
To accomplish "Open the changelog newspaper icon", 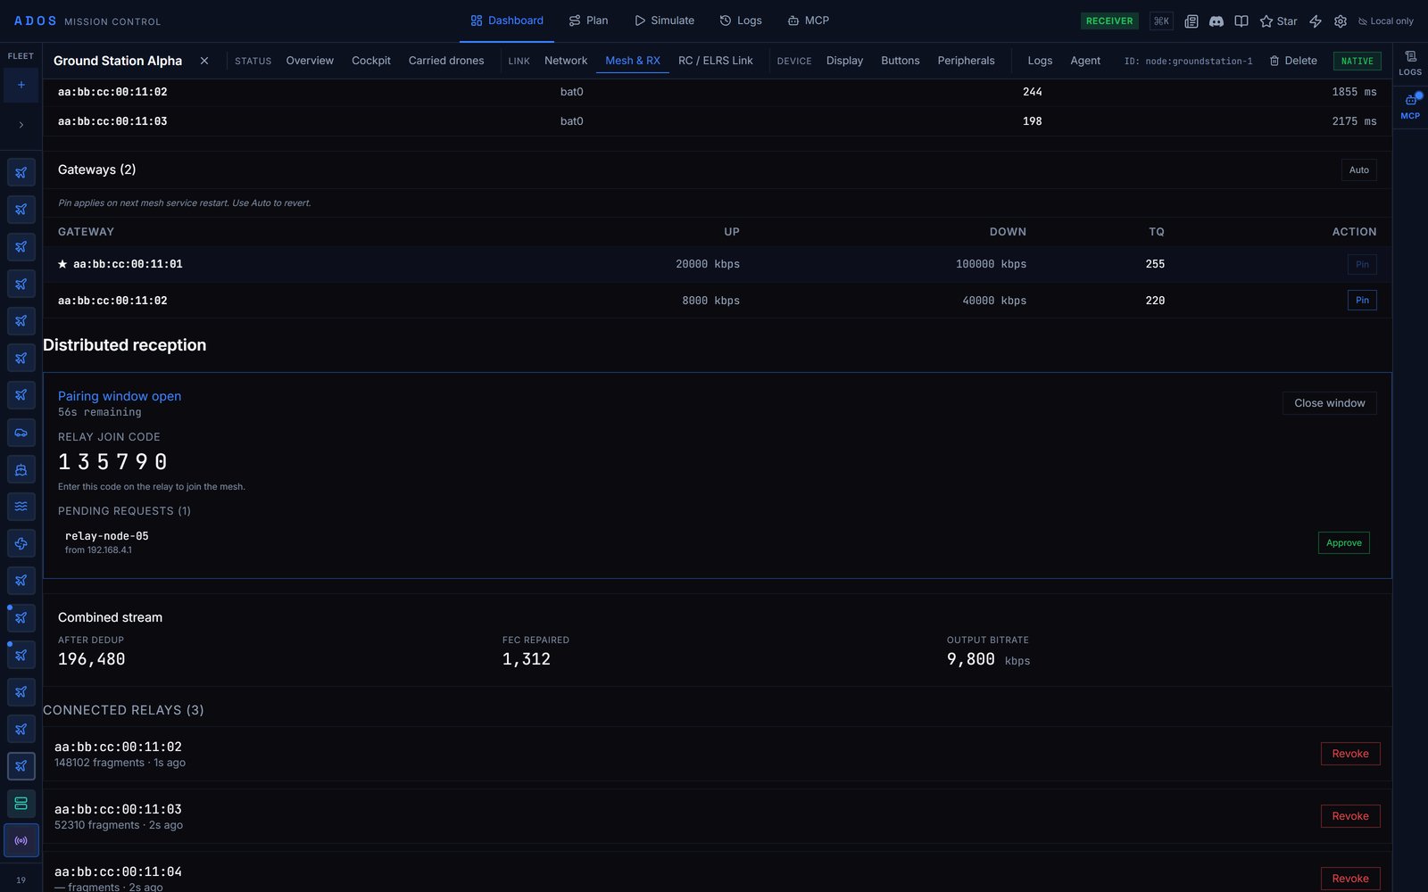I will (1191, 21).
